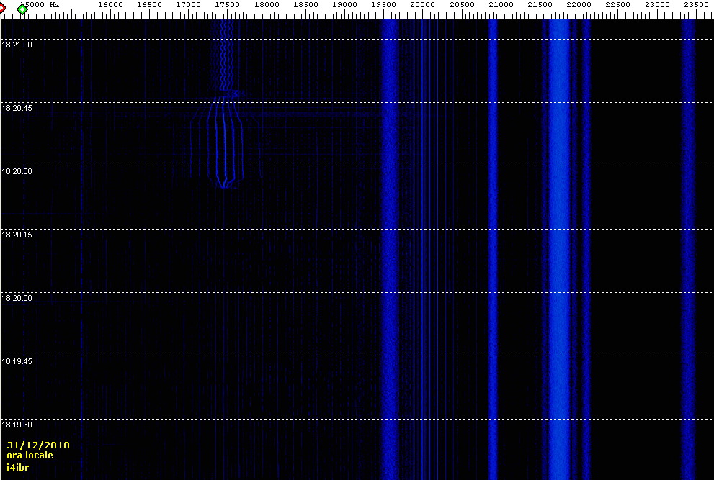Click the 20500 frequency scale label

pos(462,4)
